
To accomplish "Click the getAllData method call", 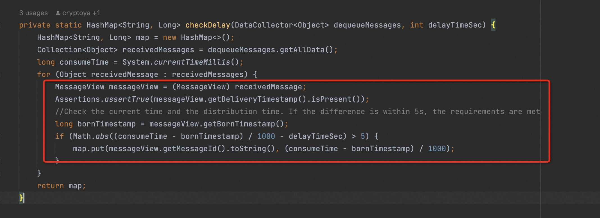I will pos(302,50).
